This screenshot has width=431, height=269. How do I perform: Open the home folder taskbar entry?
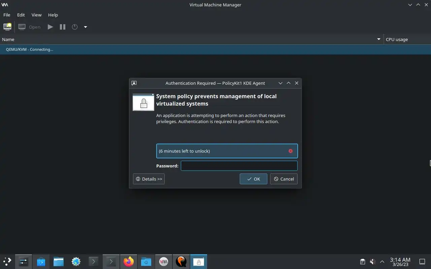(146, 262)
